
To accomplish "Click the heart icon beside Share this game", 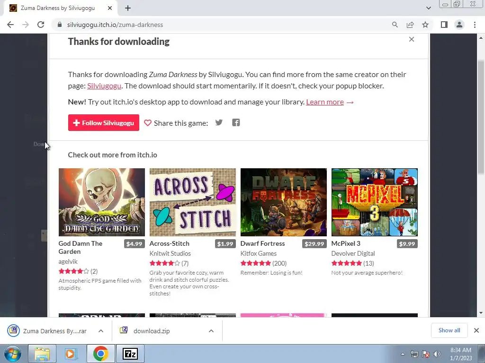I will (x=148, y=123).
